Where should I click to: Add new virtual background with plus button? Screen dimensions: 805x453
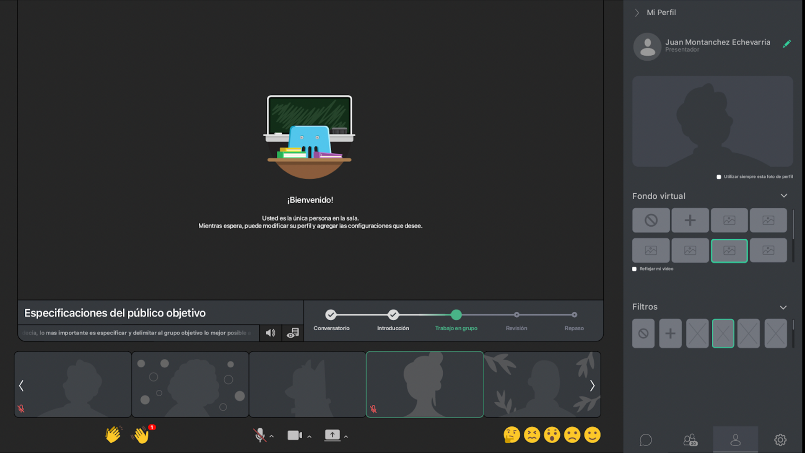point(690,220)
